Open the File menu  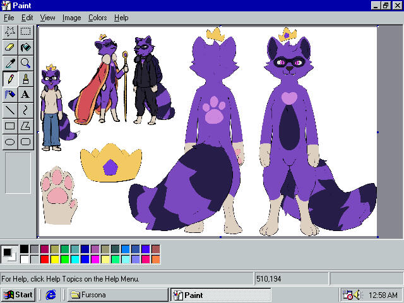click(x=9, y=18)
